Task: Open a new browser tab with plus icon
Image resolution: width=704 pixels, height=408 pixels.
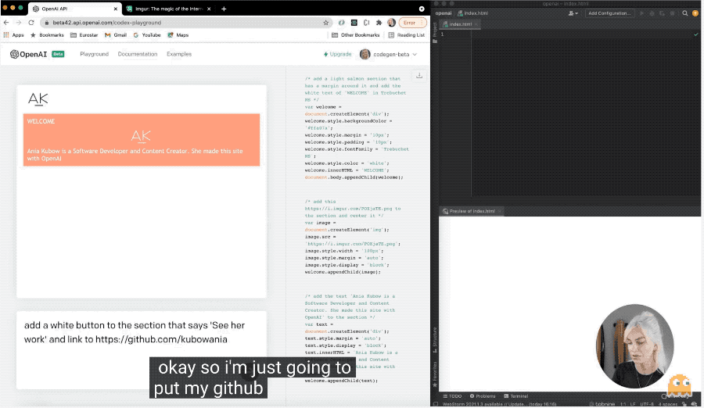Action: coord(224,9)
